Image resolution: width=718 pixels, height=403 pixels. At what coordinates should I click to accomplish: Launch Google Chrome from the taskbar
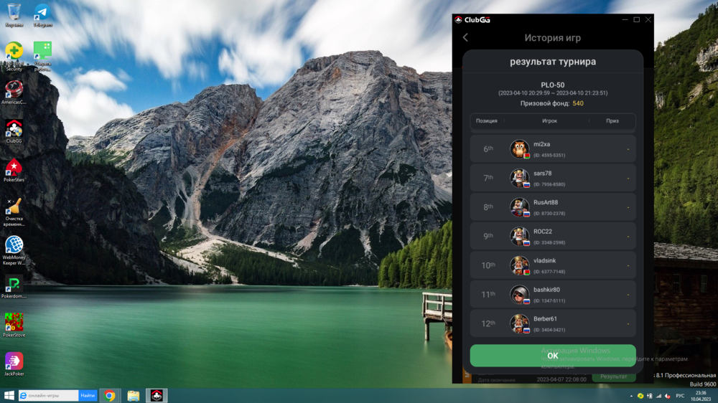(110, 395)
